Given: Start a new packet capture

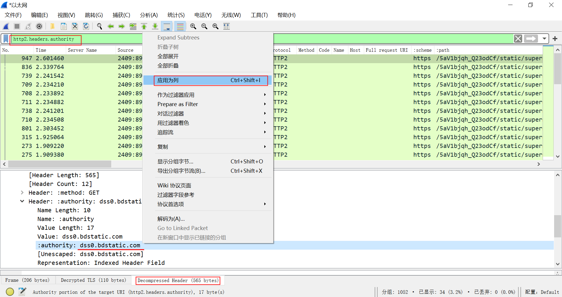Looking at the screenshot, I should 6,26.
